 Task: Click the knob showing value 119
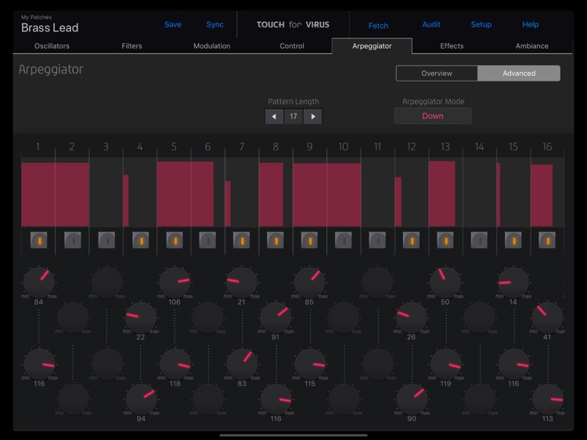[x=446, y=364]
